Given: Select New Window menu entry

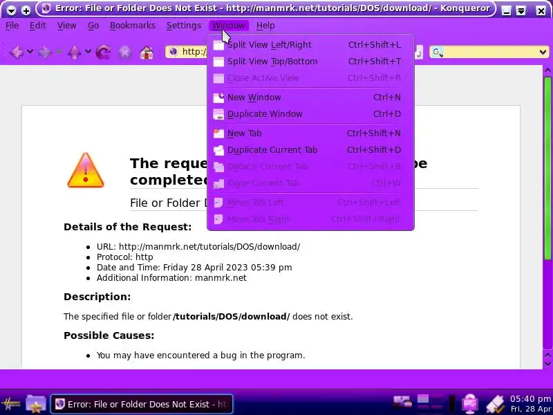Looking at the screenshot, I should pyautogui.click(x=310, y=98).
